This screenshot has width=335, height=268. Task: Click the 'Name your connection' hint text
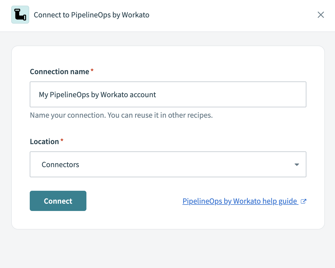(121, 115)
